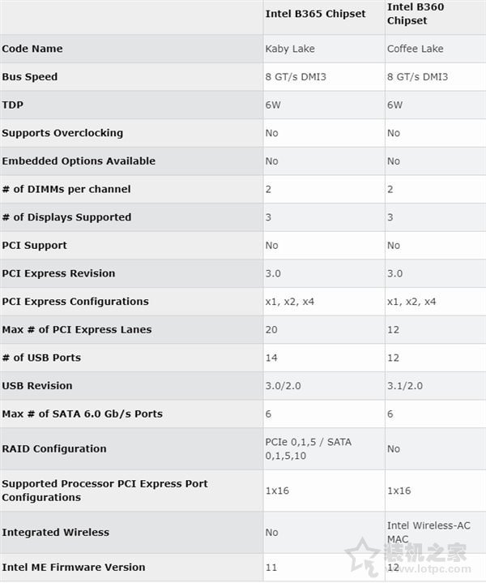Click B365 USB ports value 14
The image size is (486, 583).
tap(271, 358)
